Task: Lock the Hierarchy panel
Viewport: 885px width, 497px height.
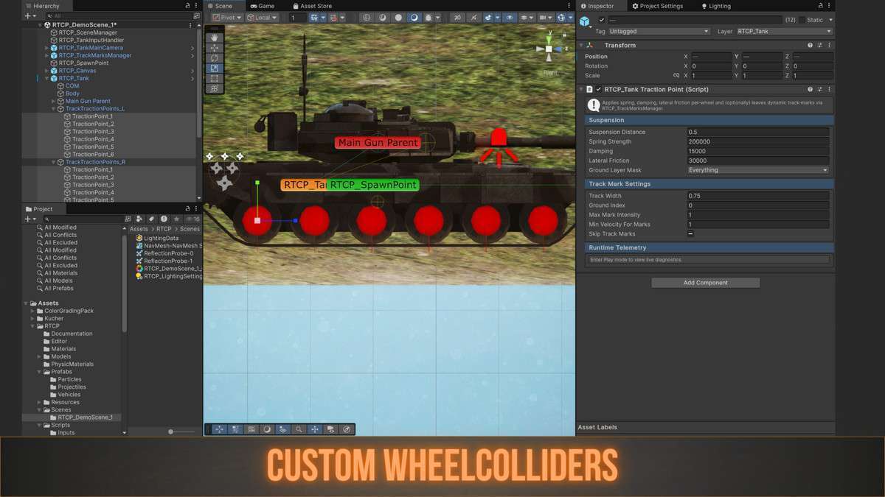Action: click(187, 6)
